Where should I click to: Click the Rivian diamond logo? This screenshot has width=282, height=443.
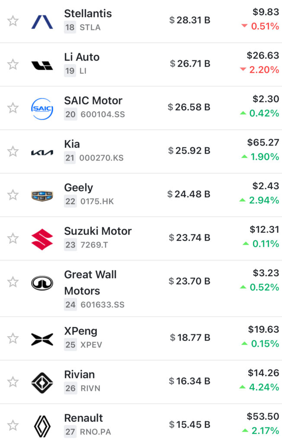pos(42,382)
